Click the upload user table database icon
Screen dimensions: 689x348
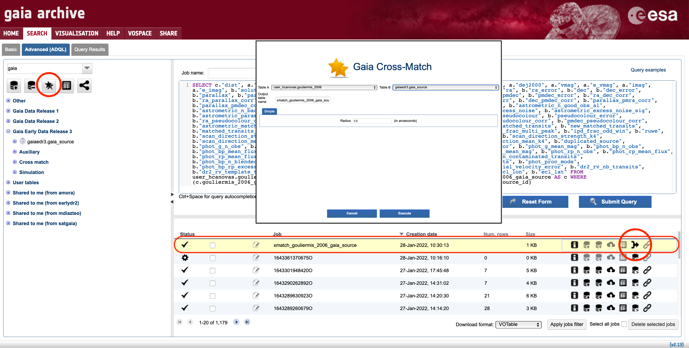point(14,86)
